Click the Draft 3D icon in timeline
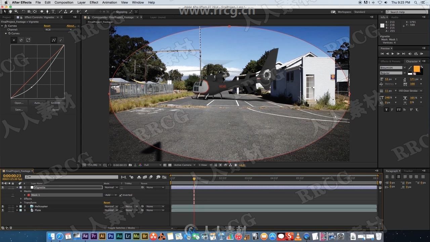Image resolution: width=430 pixels, height=242 pixels. 131,177
